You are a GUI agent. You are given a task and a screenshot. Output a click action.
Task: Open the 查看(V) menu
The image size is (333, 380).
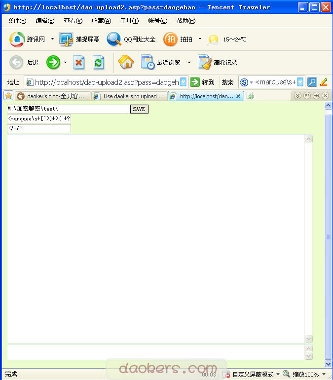click(x=73, y=21)
